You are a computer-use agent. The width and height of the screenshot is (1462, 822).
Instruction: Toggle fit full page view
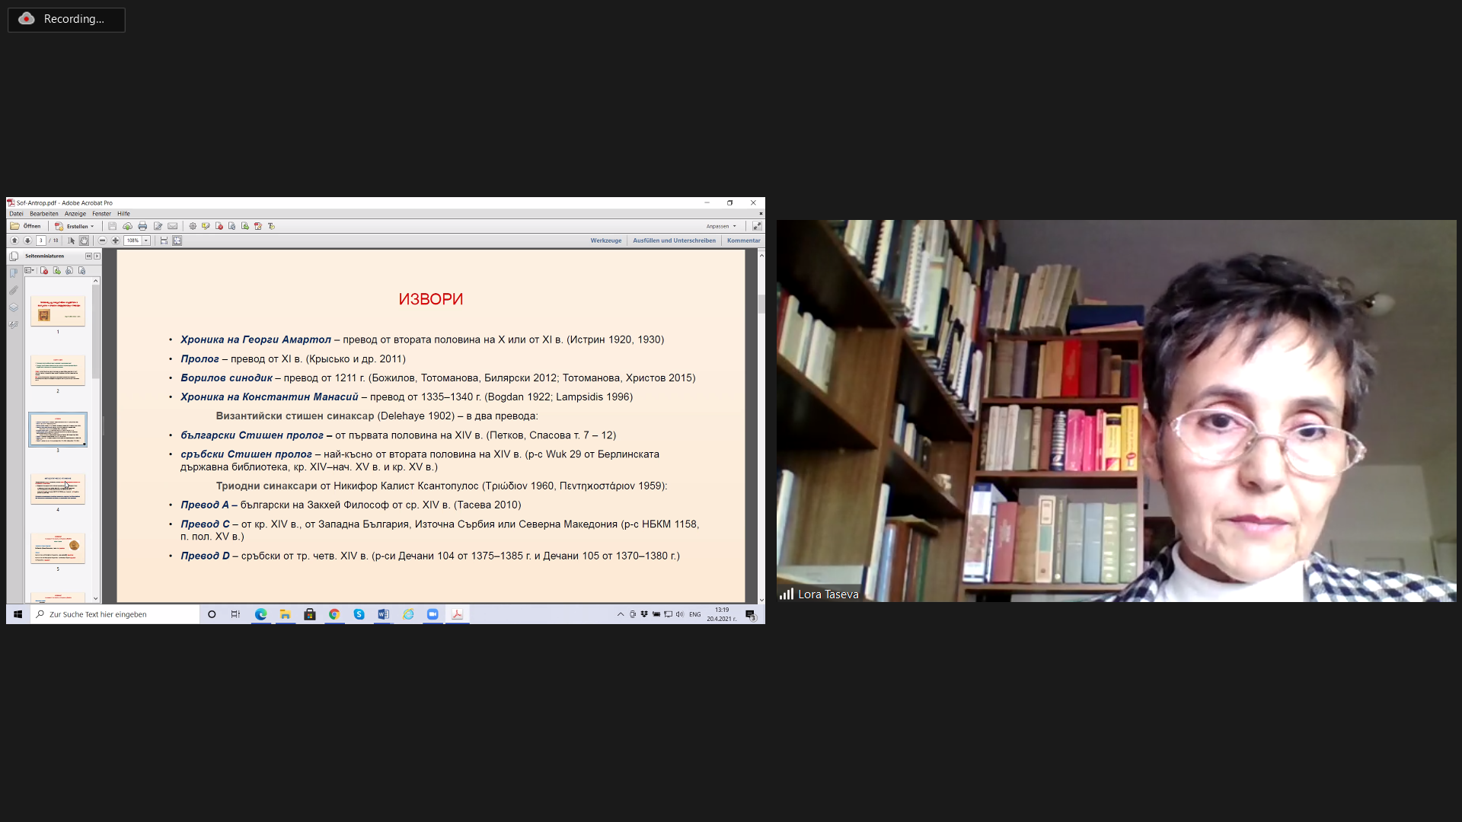[177, 241]
